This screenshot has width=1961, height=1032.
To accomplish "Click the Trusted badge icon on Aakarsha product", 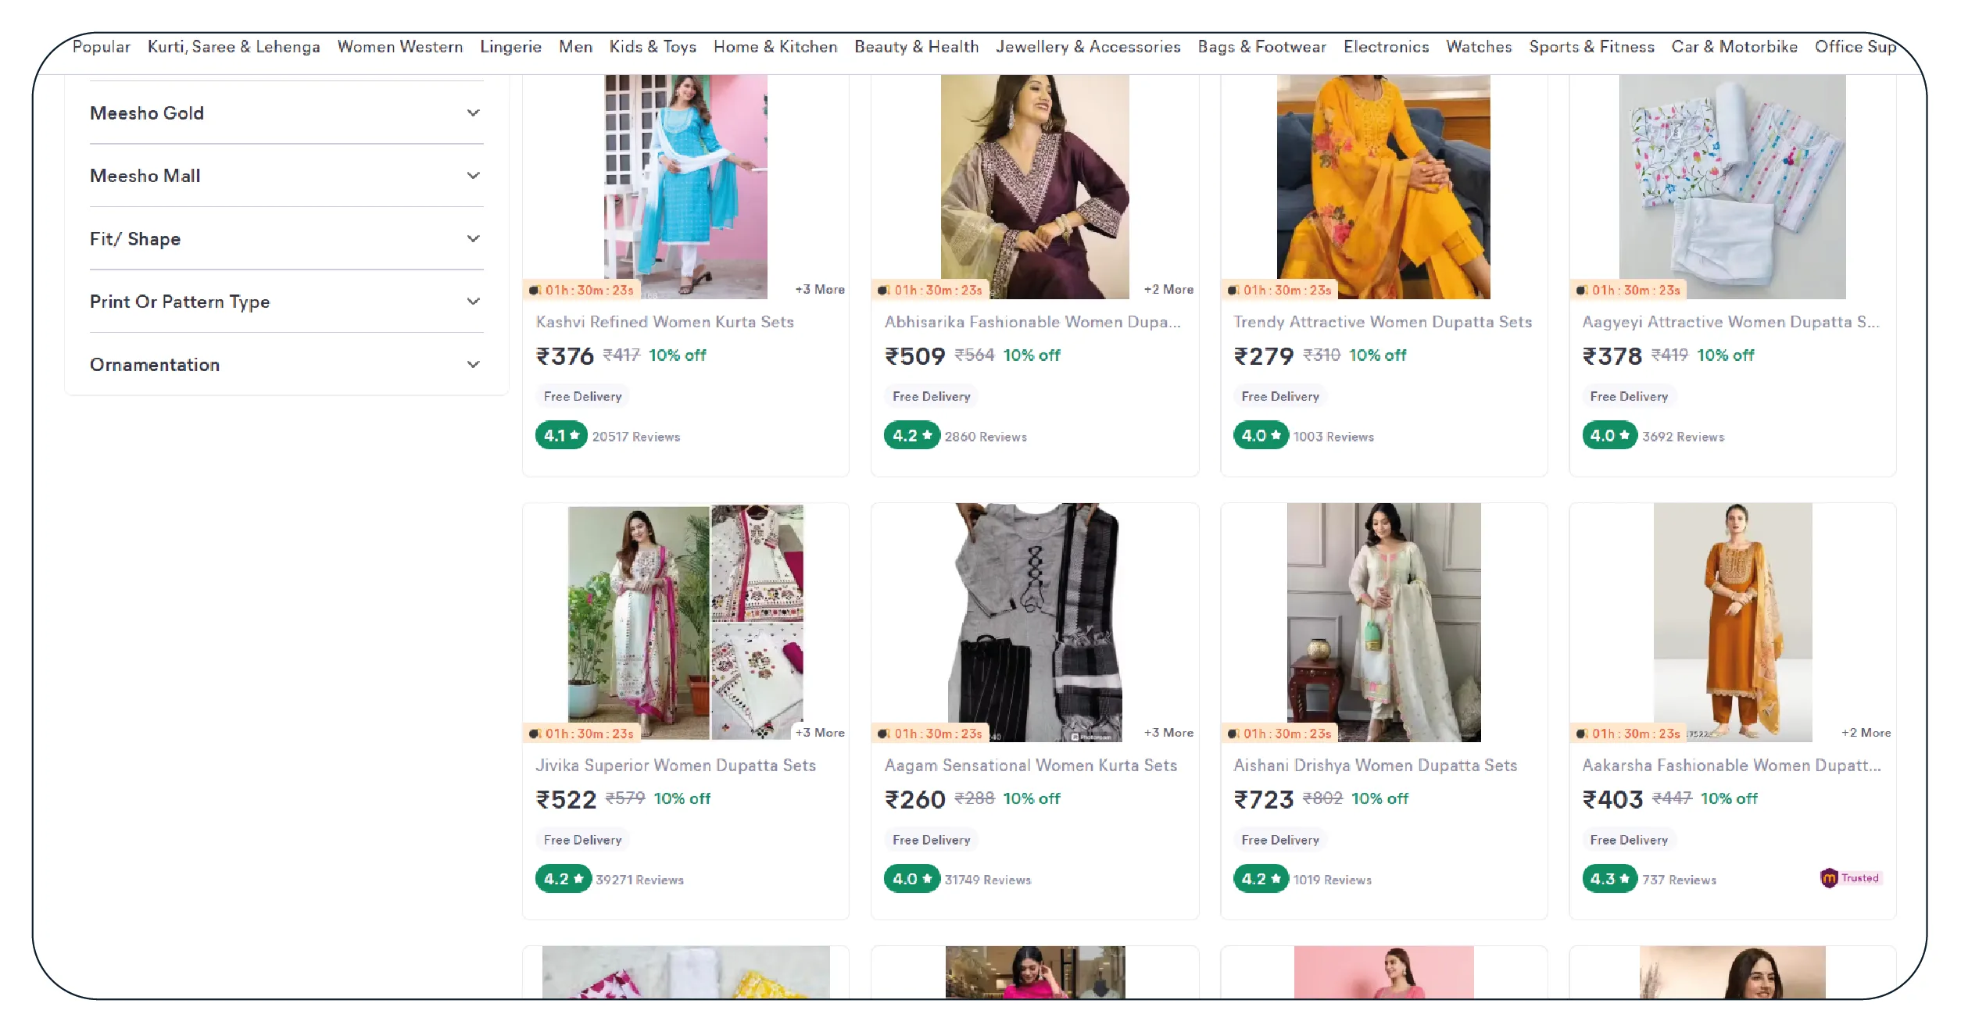I will coord(1829,878).
